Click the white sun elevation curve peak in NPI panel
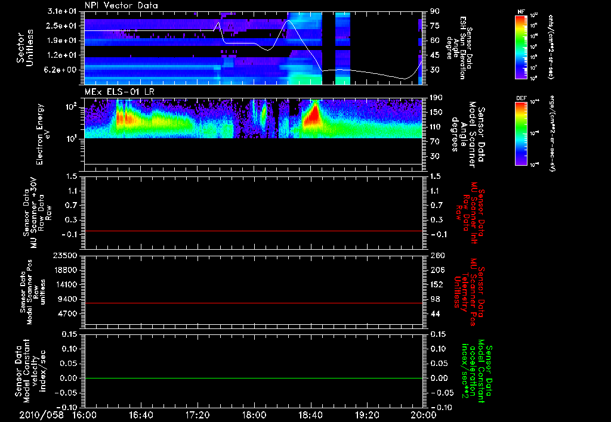 (x=288, y=21)
